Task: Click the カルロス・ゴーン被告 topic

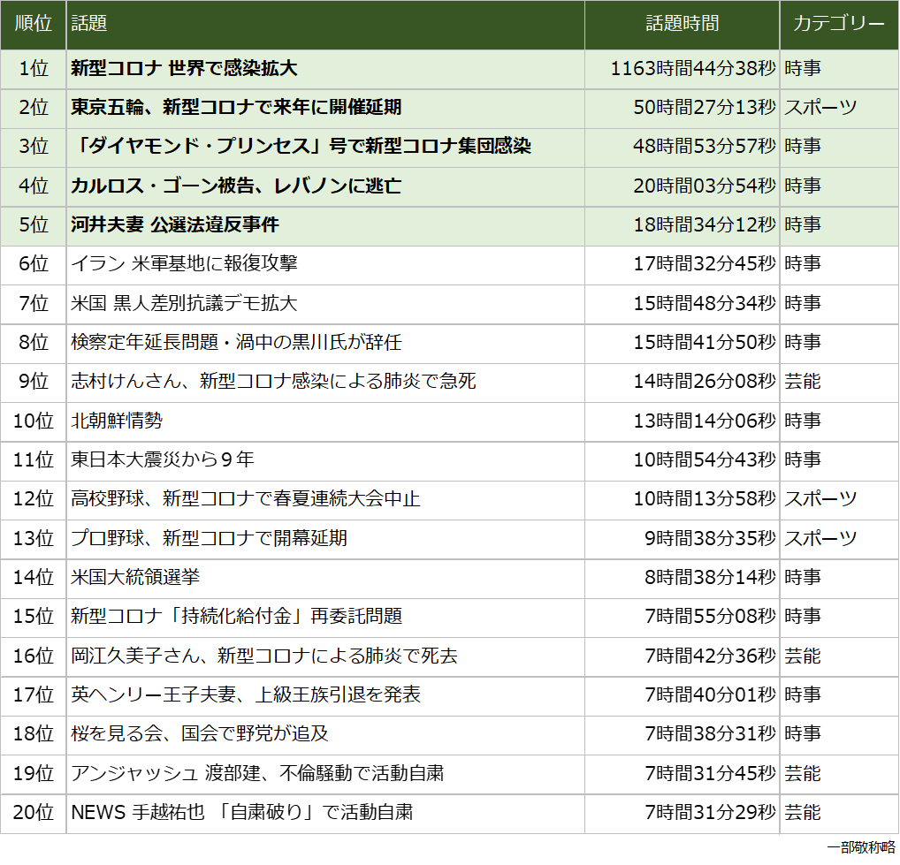Action: pos(236,186)
